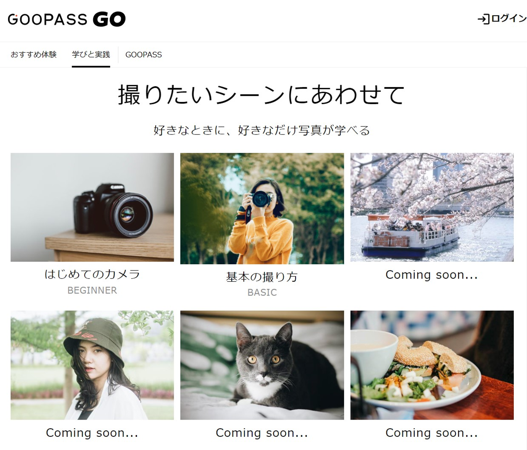Click the GOOPASS GO logo
527x450 pixels.
pyautogui.click(x=67, y=19)
